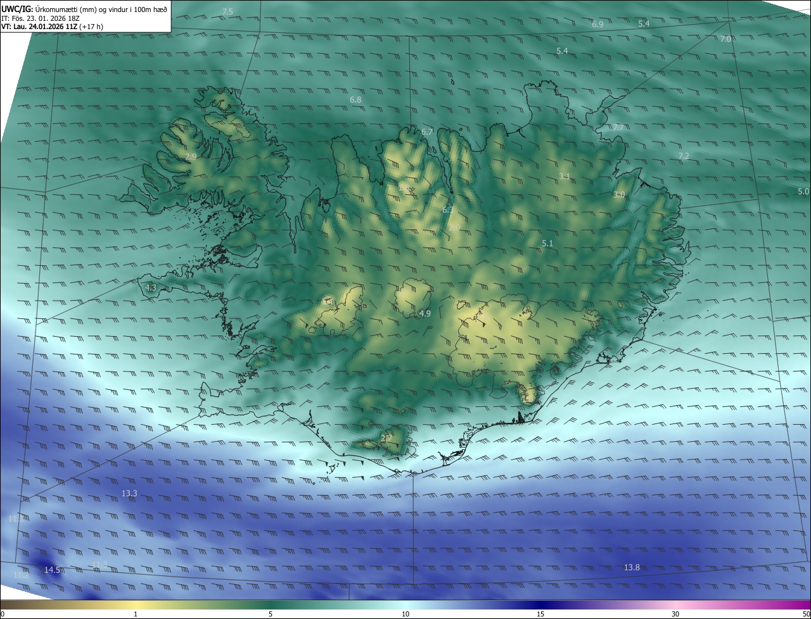This screenshot has height=619, width=811.
Task: Click the 0 tick on color scale
Action: 3,614
